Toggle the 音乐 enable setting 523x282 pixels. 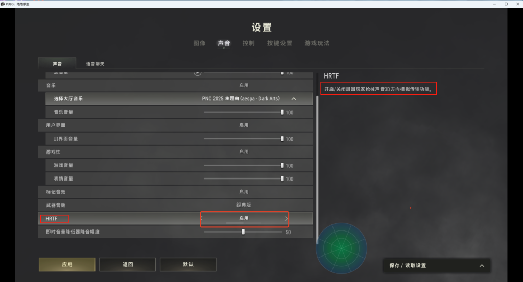click(244, 86)
